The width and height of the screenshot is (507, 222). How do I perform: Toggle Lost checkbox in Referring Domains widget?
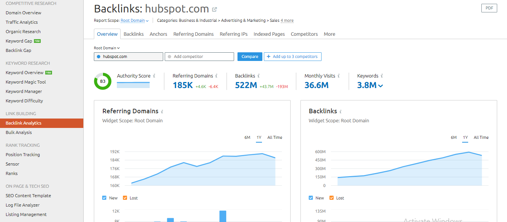click(x=125, y=198)
